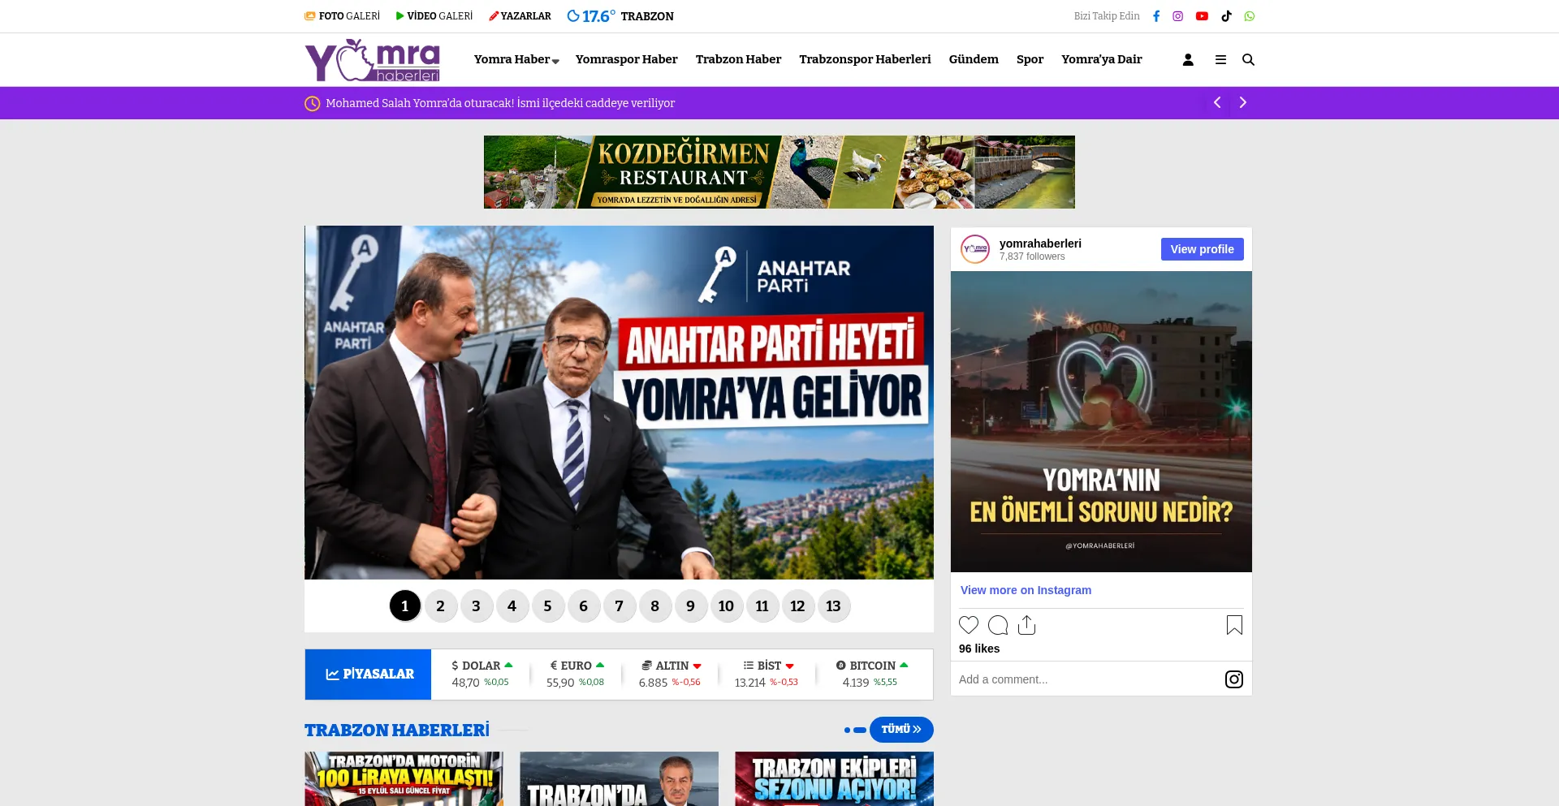This screenshot has width=1559, height=806.
Task: Click Instagram logo beside comment field
Action: pyautogui.click(x=1234, y=679)
